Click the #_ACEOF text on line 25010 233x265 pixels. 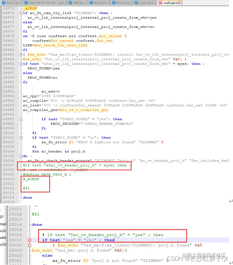coord(31,179)
